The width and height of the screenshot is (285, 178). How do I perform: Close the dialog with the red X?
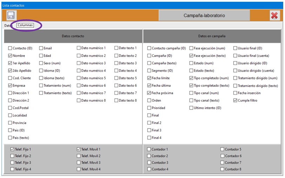(274, 16)
